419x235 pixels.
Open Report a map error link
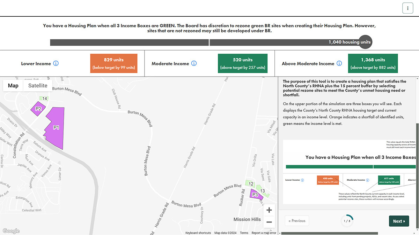(x=264, y=233)
